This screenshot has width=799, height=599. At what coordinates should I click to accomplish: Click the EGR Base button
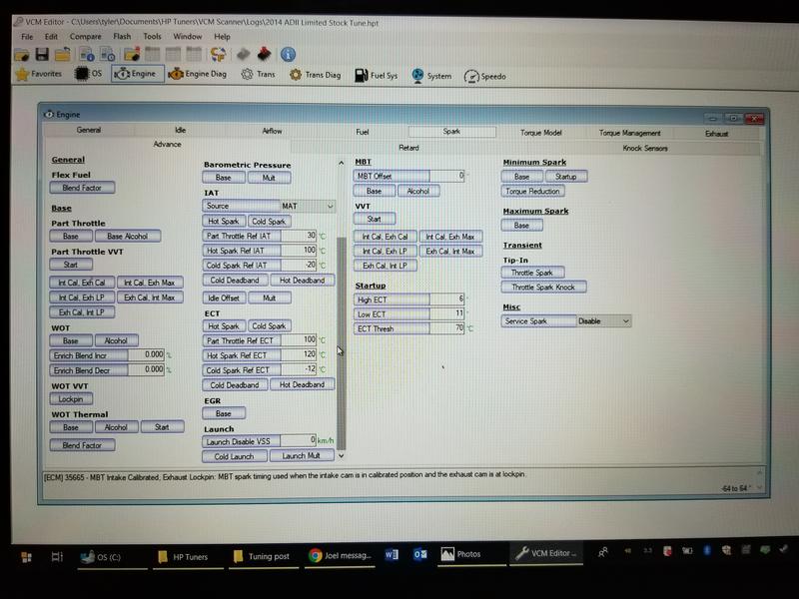click(x=224, y=413)
